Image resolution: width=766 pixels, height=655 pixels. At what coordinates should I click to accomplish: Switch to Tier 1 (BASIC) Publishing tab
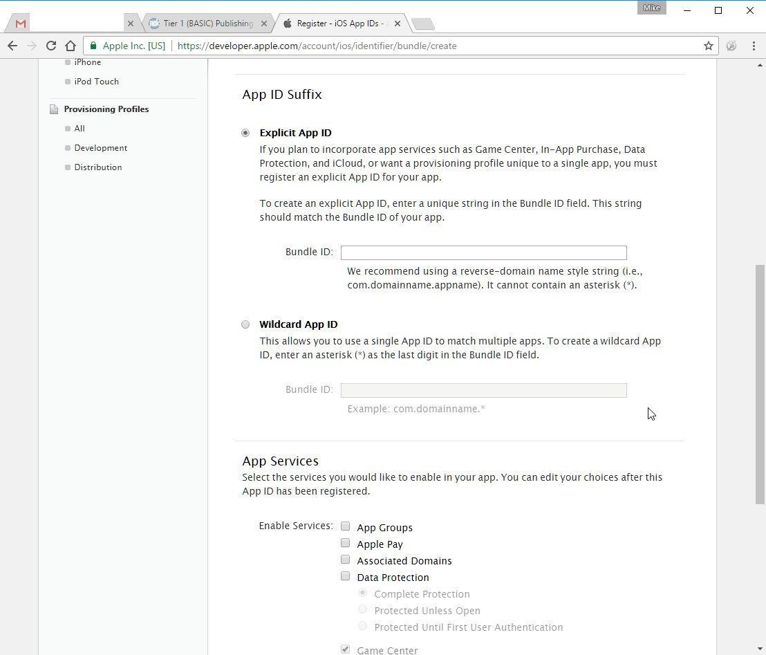pos(208,24)
